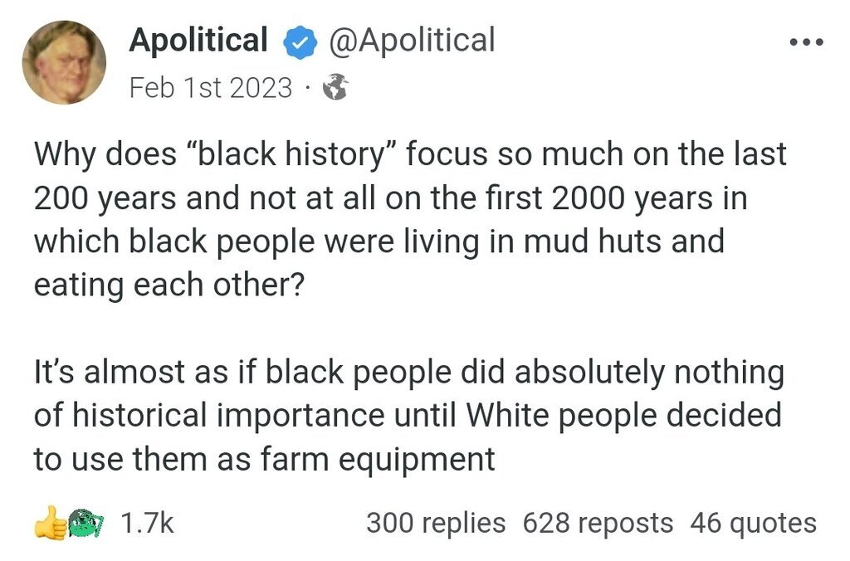Click the thumbs-up reaction icon

(x=49, y=524)
